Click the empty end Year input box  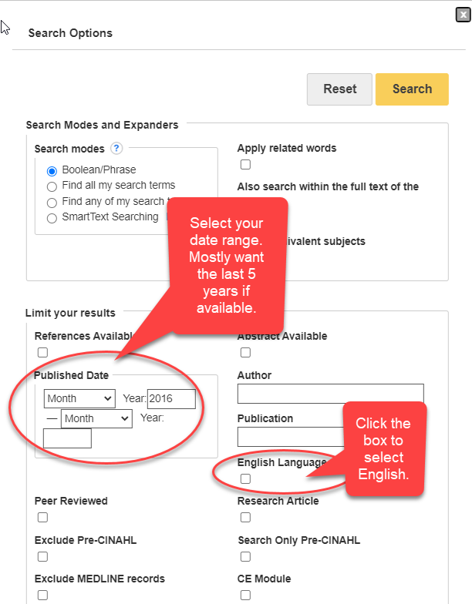(x=67, y=438)
